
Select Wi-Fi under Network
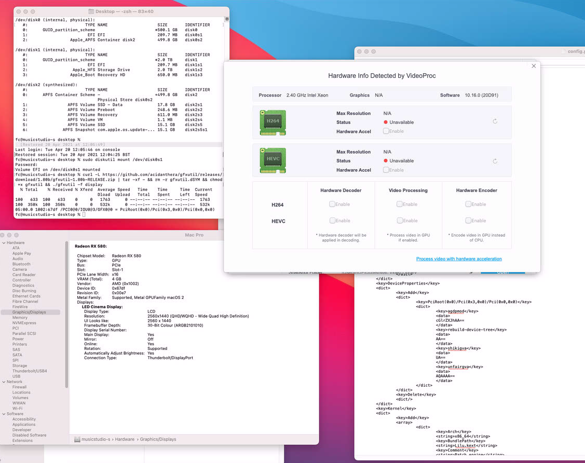pyautogui.click(x=17, y=408)
